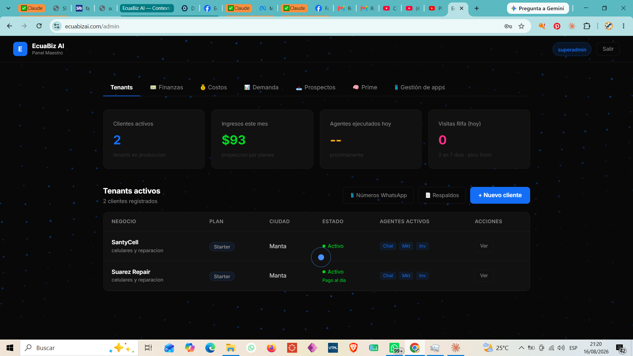Screen dimensions: 633x356
Task: Click Suarez Repair business name
Action: (x=131, y=272)
